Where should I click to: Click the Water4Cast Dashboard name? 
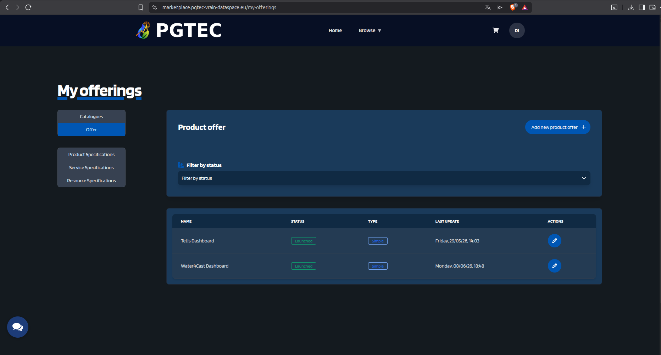pyautogui.click(x=205, y=266)
